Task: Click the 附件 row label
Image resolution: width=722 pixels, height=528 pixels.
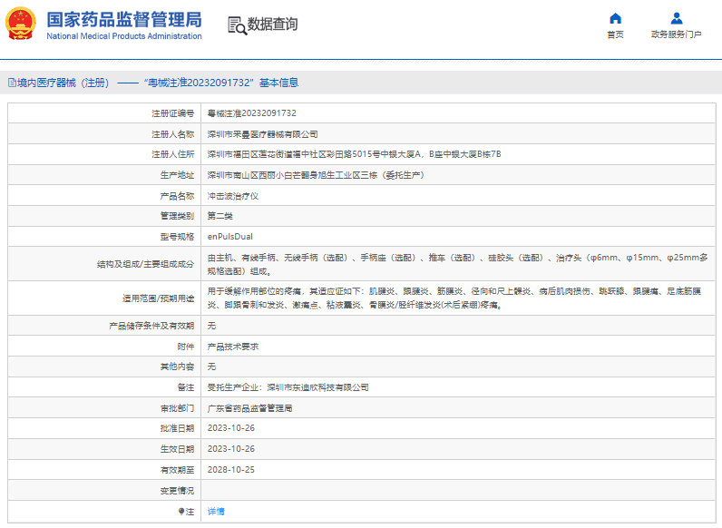Action: tap(186, 347)
